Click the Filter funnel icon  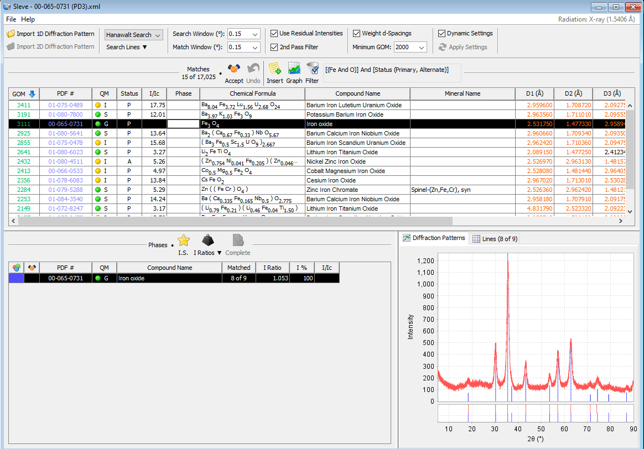(x=312, y=70)
